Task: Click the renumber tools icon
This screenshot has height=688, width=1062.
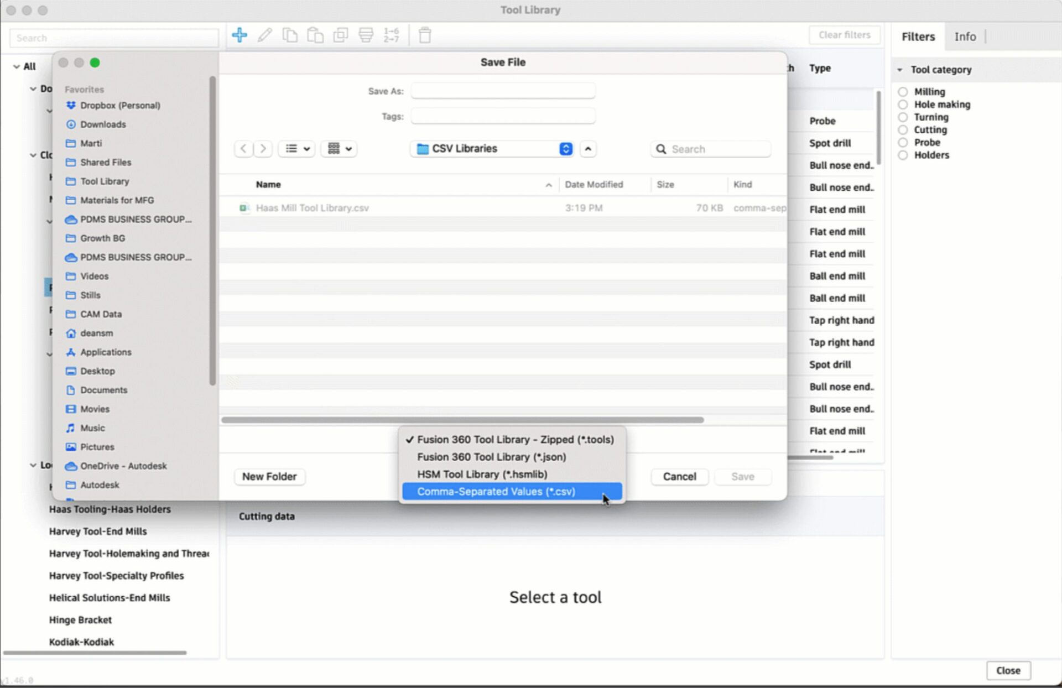Action: 391,35
